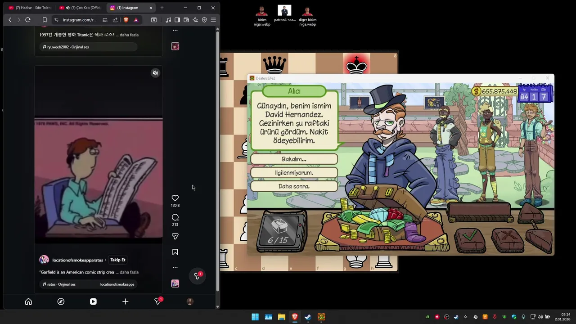The image size is (576, 324).
Task: Play the Garfield reel video
Action: (x=99, y=178)
